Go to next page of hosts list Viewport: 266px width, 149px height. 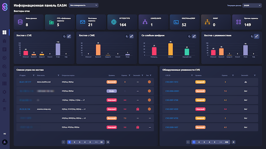pyautogui.click(x=108, y=142)
